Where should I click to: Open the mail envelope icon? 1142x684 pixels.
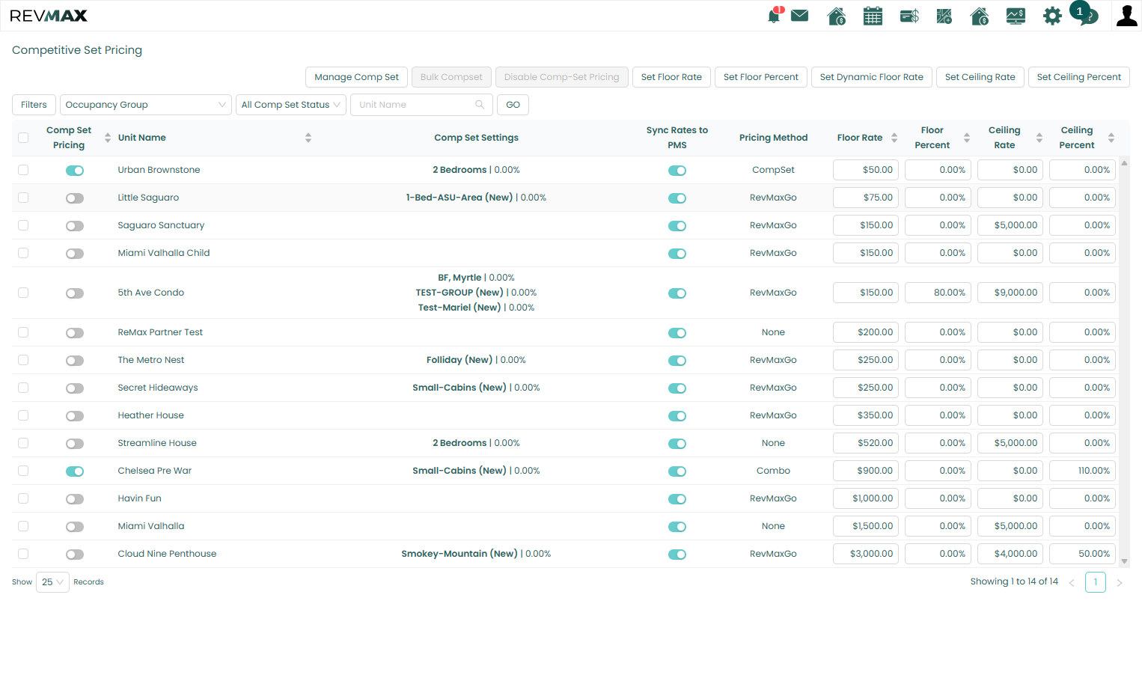click(800, 16)
